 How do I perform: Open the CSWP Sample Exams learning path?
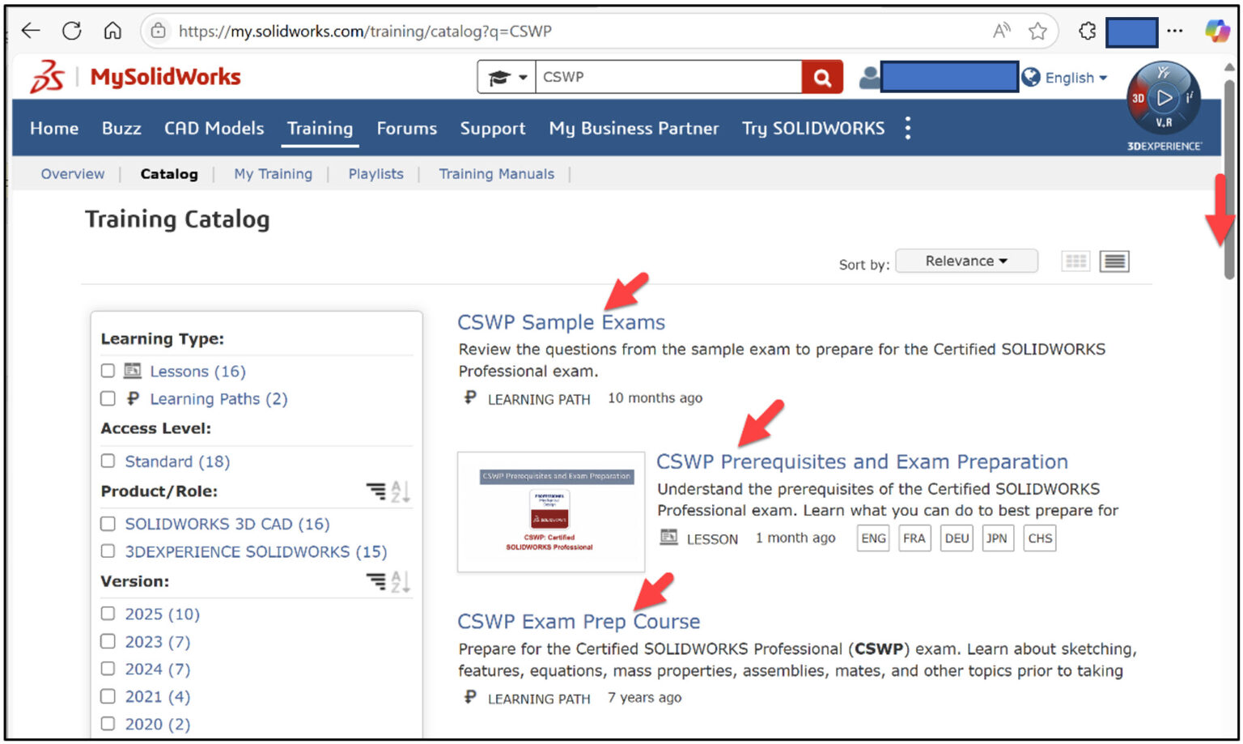[x=561, y=321]
